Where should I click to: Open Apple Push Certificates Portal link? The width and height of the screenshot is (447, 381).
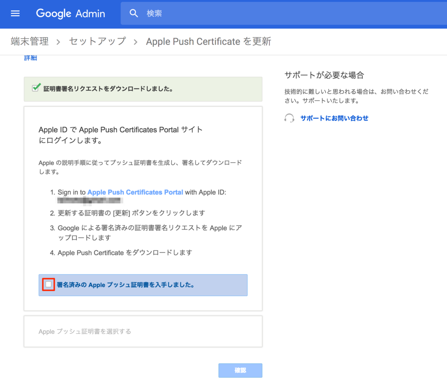pyautogui.click(x=135, y=192)
